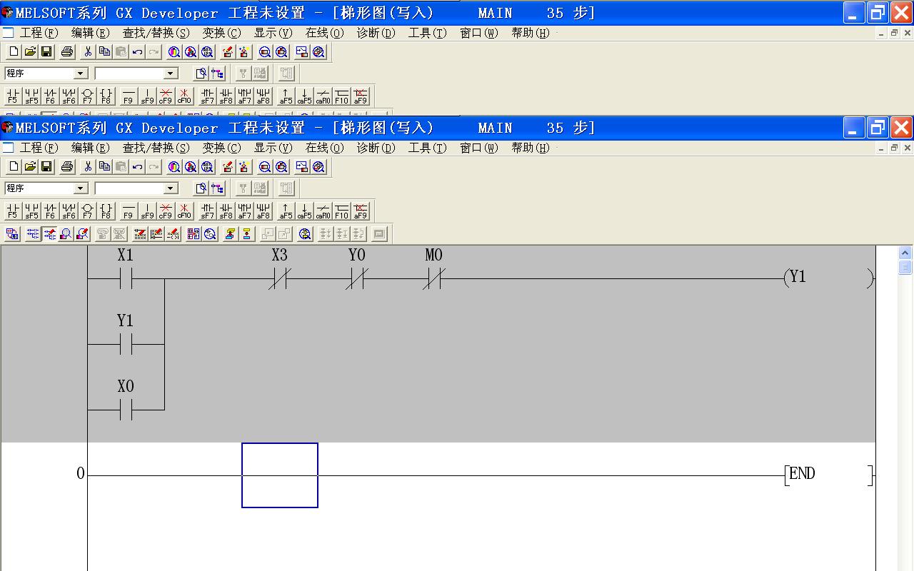Open 工具(T) menu in the foreground window
Image resolution: width=914 pixels, height=571 pixels.
427,148
